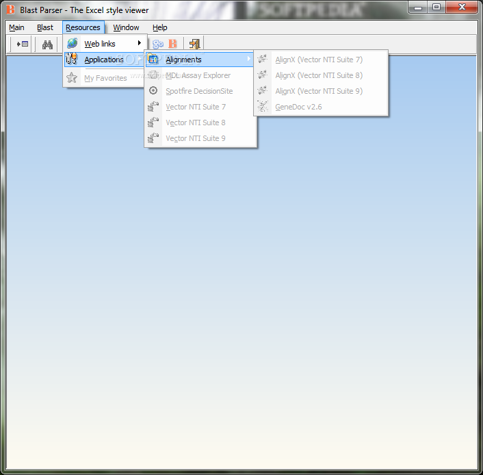Click the star icon beside My Favorites
Screen dimensions: 483x475
[72, 77]
